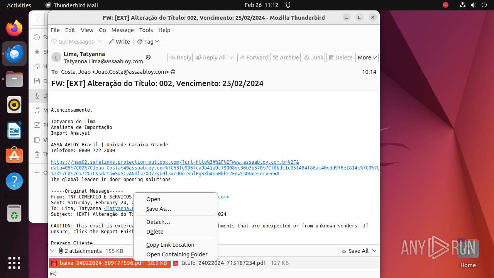The image size is (494, 278).
Task: Open the Help menu
Action: pyautogui.click(x=164, y=30)
